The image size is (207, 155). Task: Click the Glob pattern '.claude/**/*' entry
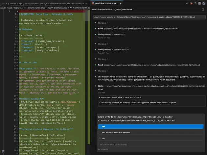[112, 35]
